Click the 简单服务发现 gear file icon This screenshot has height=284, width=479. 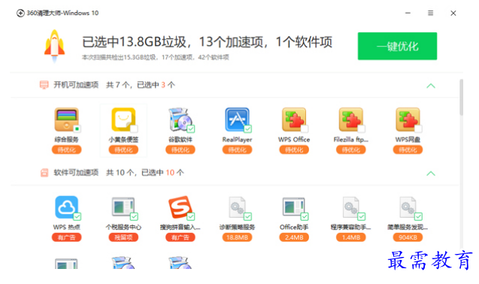(408, 207)
